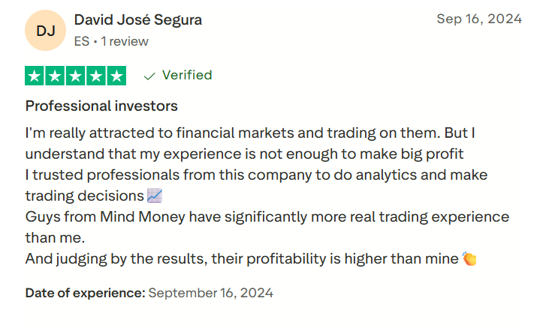Click the Sep 16, 2024 review date
546x325 pixels.
coord(479,19)
